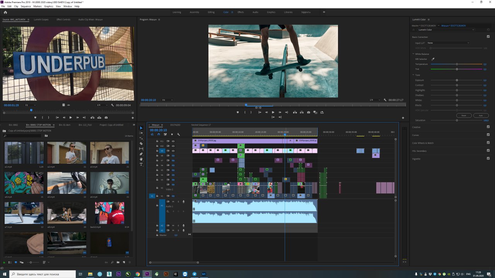The height and width of the screenshot is (278, 495).
Task: Select the Hand tool
Action: click(141, 159)
